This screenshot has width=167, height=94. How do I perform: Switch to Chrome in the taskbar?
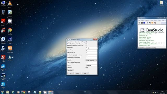pos(24,92)
